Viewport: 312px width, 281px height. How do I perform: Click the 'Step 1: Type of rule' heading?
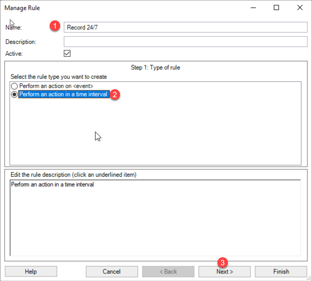tap(155, 68)
